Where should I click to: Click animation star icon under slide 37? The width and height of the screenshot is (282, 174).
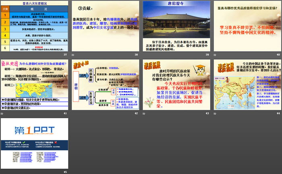2,55
